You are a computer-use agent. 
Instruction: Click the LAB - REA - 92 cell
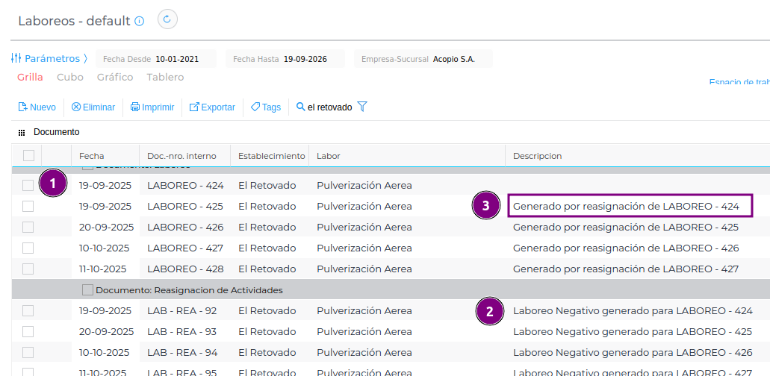[181, 311]
